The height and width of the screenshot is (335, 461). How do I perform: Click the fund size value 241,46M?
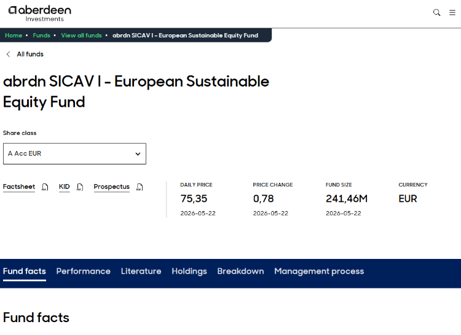(347, 199)
